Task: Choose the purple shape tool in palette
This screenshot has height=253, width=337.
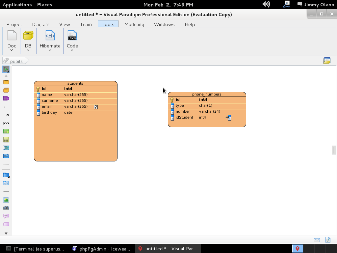Action: pos(6,98)
